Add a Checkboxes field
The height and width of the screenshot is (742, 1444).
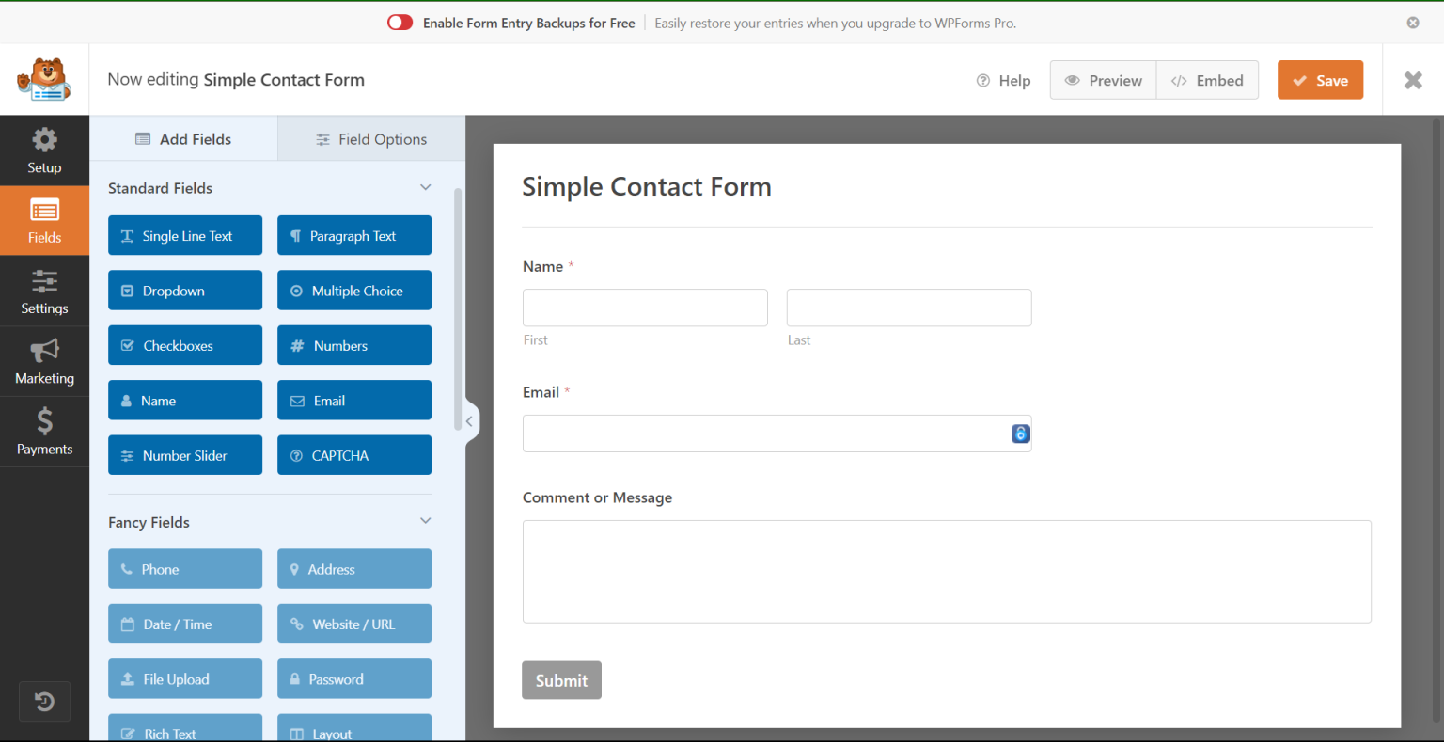click(x=184, y=344)
